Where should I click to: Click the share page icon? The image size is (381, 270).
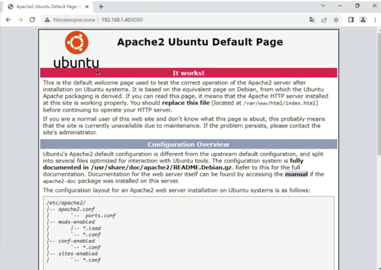324,20
